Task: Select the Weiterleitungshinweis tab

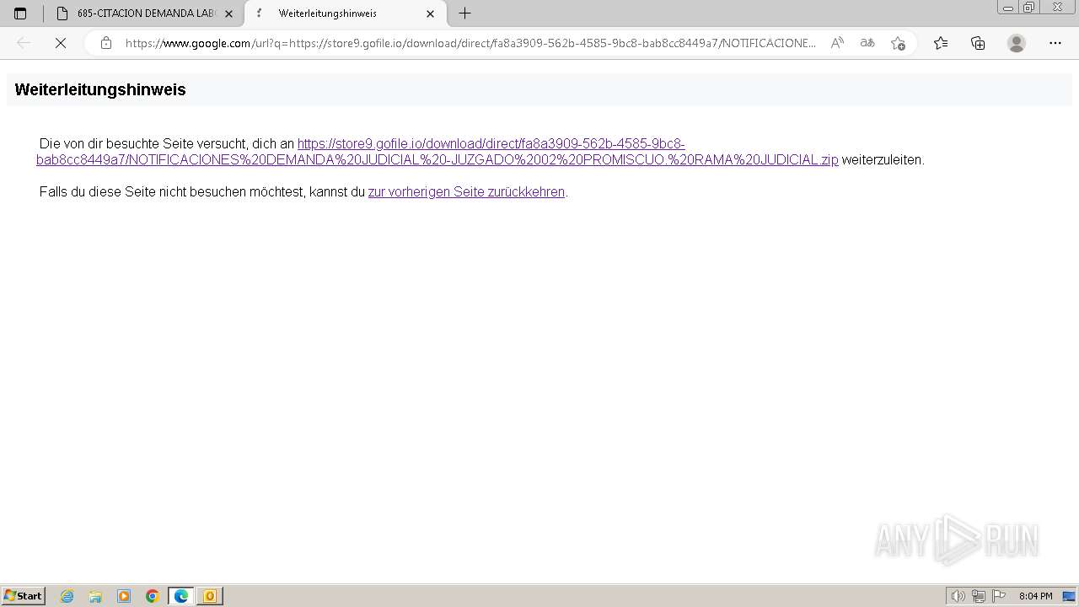Action: click(346, 13)
